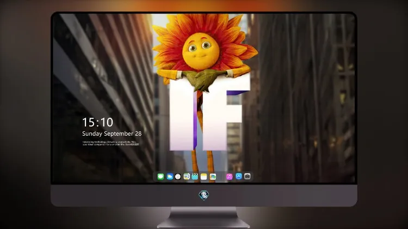This screenshot has height=229, width=408.
Task: Click the Sunday September 28 date text
Action: tap(112, 133)
